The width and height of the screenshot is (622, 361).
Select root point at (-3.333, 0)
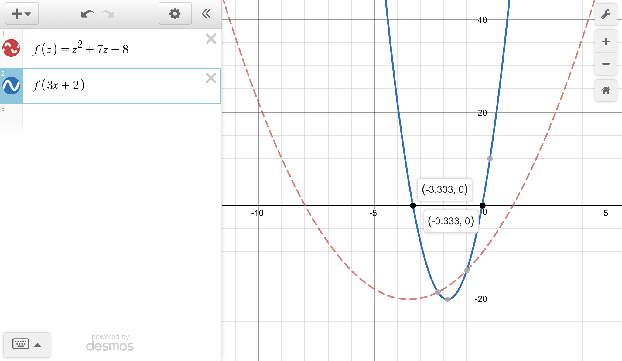(x=413, y=206)
